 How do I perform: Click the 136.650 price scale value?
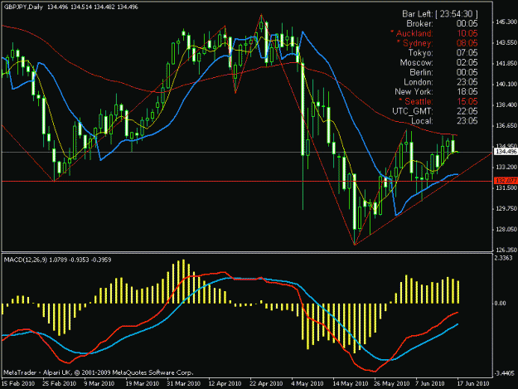[x=506, y=125]
